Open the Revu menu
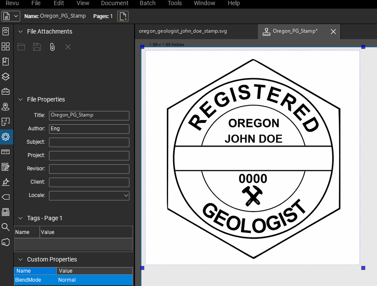The height and width of the screenshot is (286, 377). pyautogui.click(x=12, y=3)
